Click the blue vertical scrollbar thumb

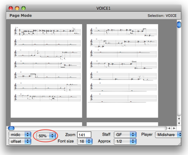(x=179, y=24)
